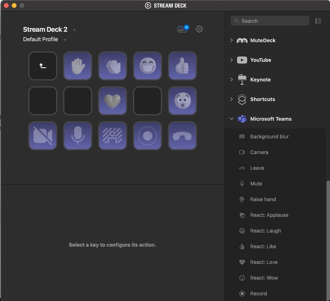330x301 pixels.
Task: Select the microphone mute key
Action: (77, 135)
